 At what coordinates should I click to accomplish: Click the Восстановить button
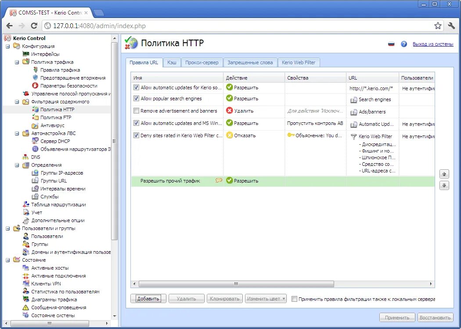click(x=435, y=318)
